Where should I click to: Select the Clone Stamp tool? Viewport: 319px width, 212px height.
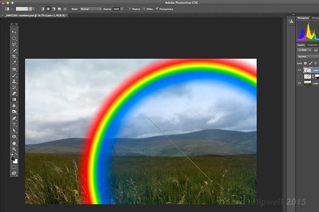point(14,81)
